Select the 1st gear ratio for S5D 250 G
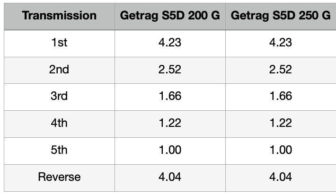Viewport: 336px width, 196px height. pos(281,43)
